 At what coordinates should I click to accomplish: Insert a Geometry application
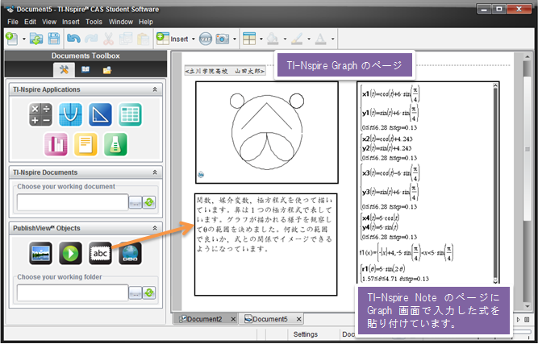pyautogui.click(x=100, y=114)
